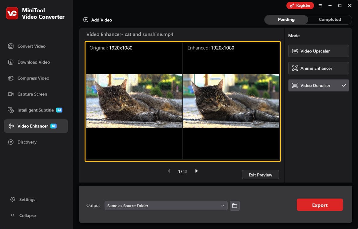
Task: Collapse the sidebar
Action: [27, 215]
